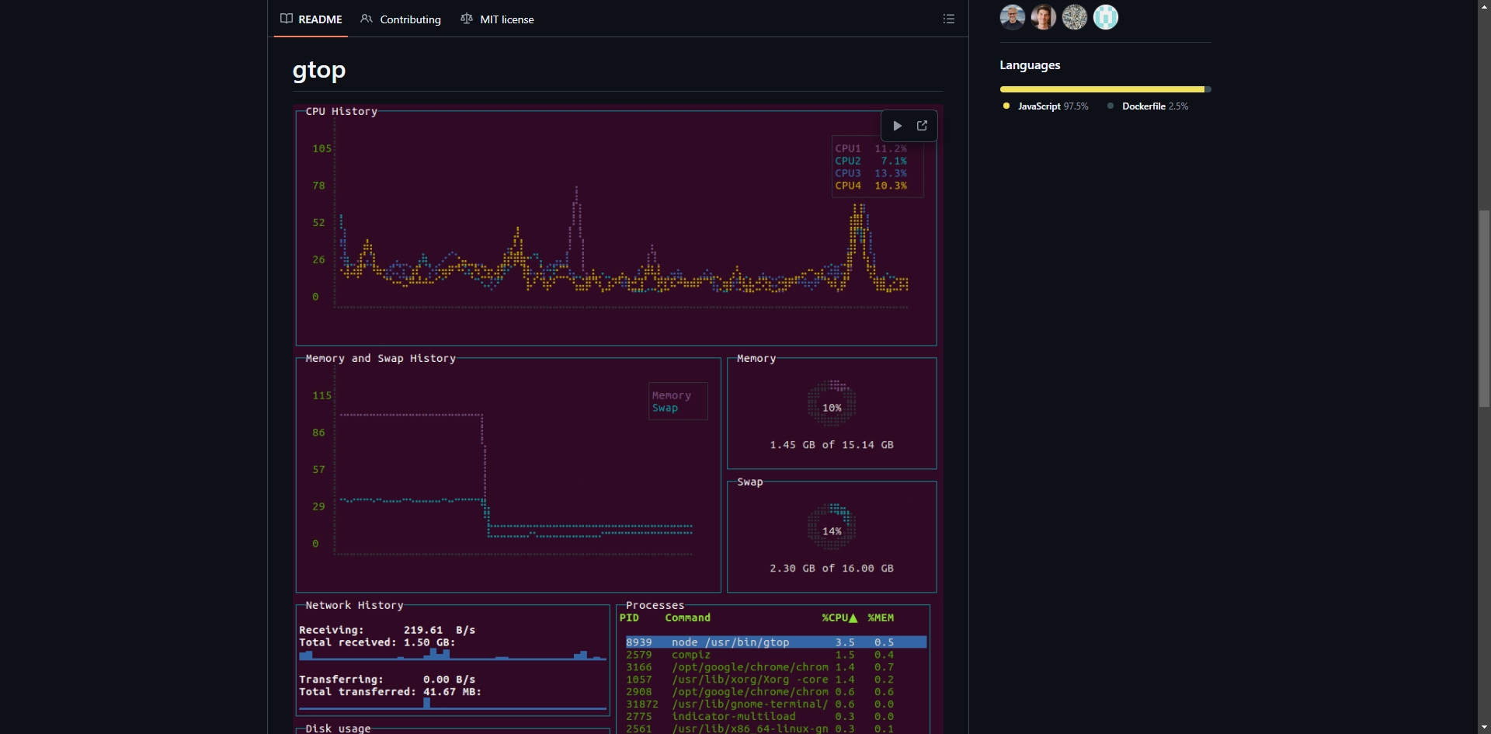Click the page vertical scrollbar thumb

pyautogui.click(x=1484, y=308)
